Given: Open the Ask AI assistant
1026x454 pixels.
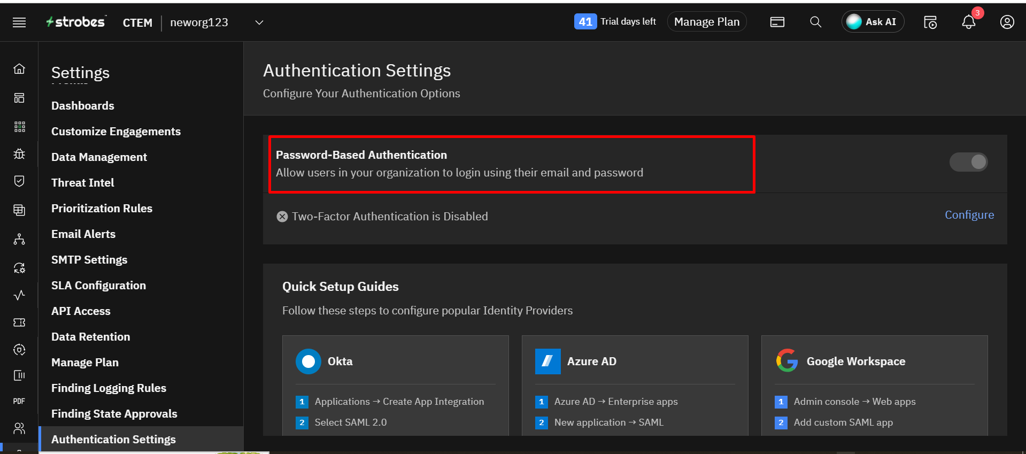Looking at the screenshot, I should [873, 22].
